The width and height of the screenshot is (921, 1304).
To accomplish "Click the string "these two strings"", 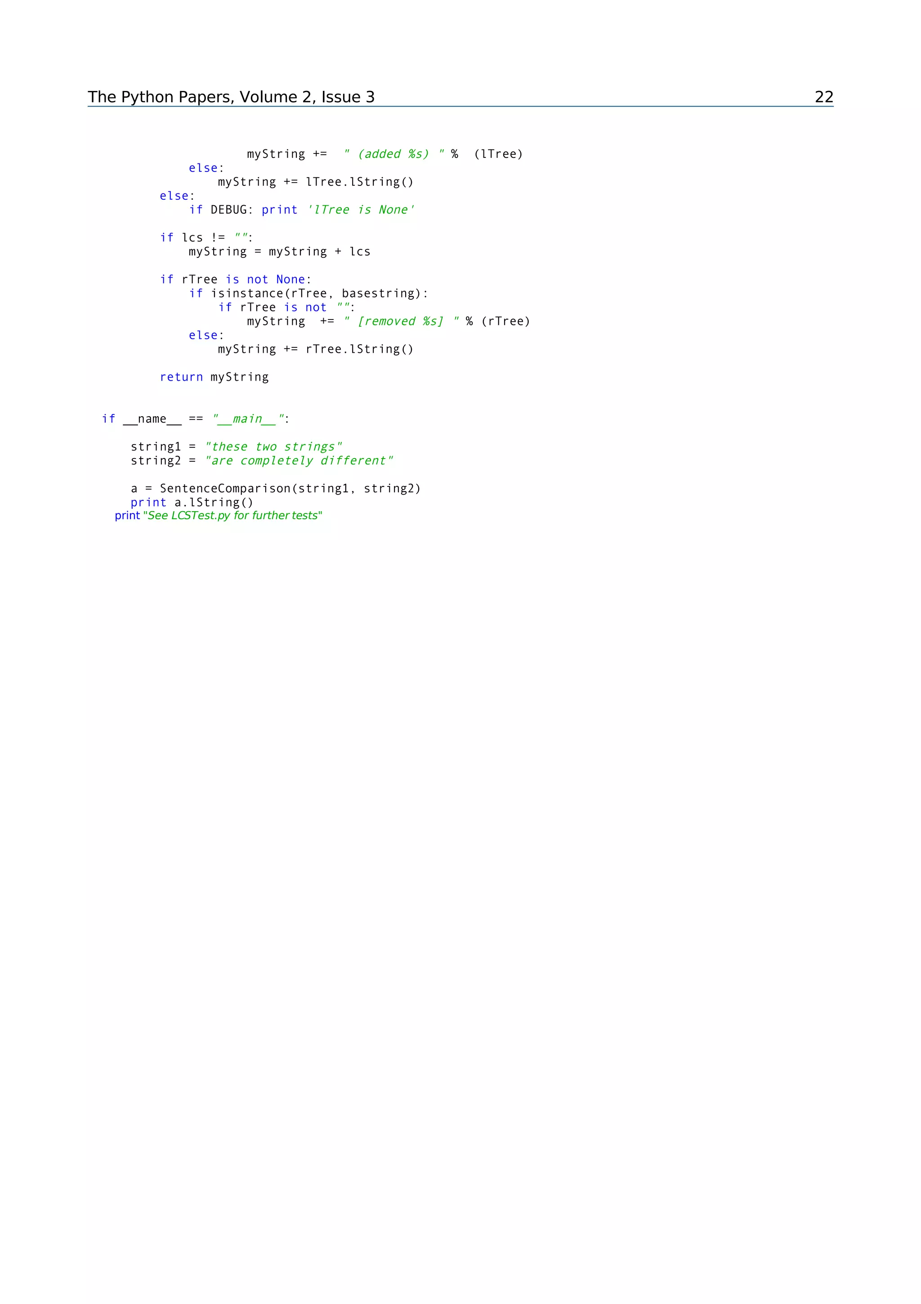I will (273, 446).
